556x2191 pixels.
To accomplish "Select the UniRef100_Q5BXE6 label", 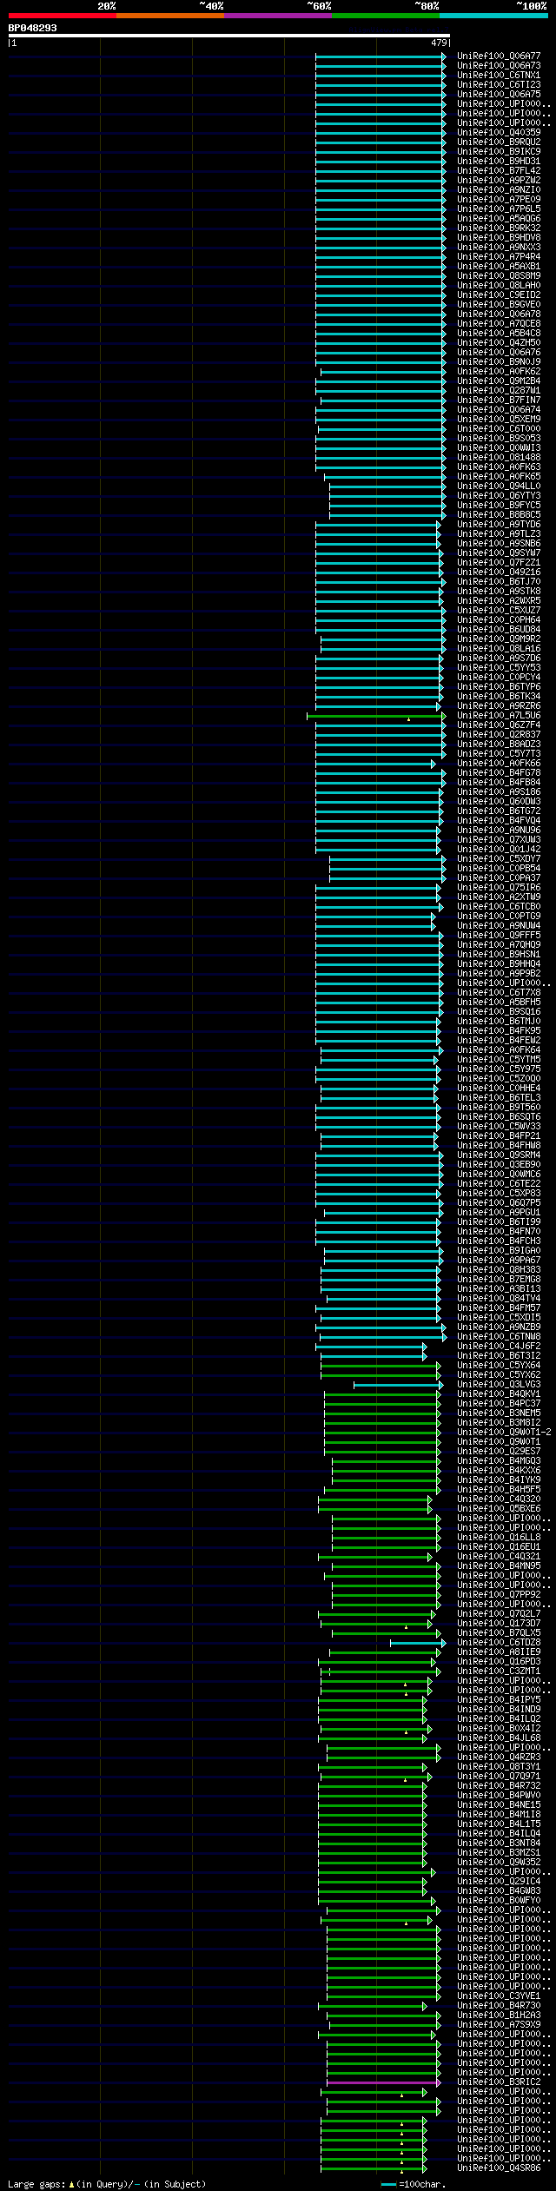I will (499, 1509).
